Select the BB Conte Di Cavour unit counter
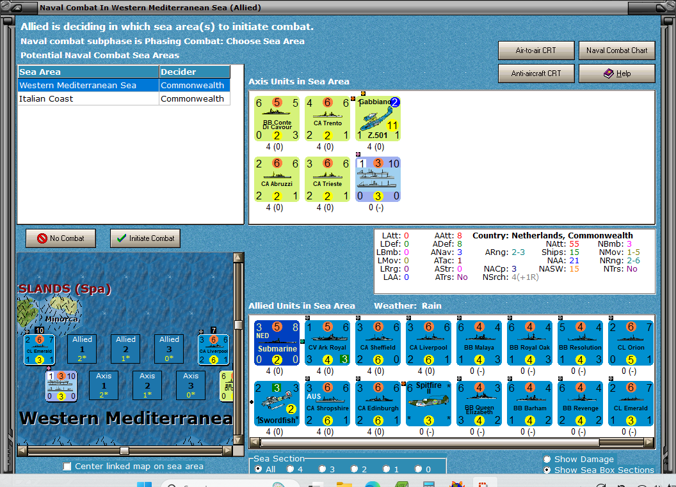Image resolution: width=676 pixels, height=487 pixels. pyautogui.click(x=277, y=118)
